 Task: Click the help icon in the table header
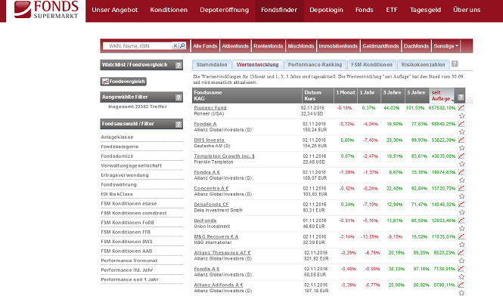pos(461,97)
